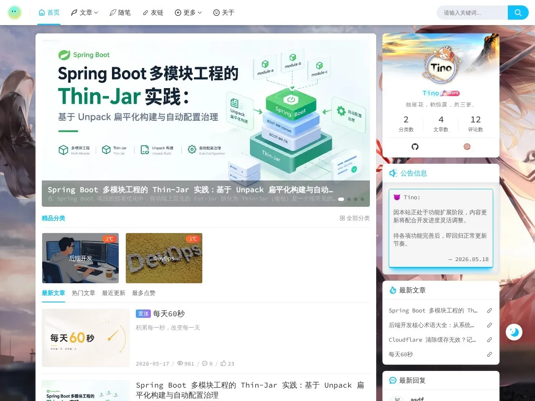Select the third carousel indicator dot
The image size is (535, 401).
[x=356, y=199]
